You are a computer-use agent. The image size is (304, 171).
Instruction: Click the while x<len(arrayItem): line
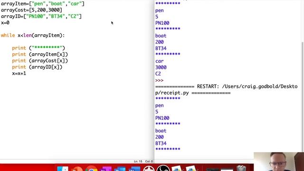point(33,35)
